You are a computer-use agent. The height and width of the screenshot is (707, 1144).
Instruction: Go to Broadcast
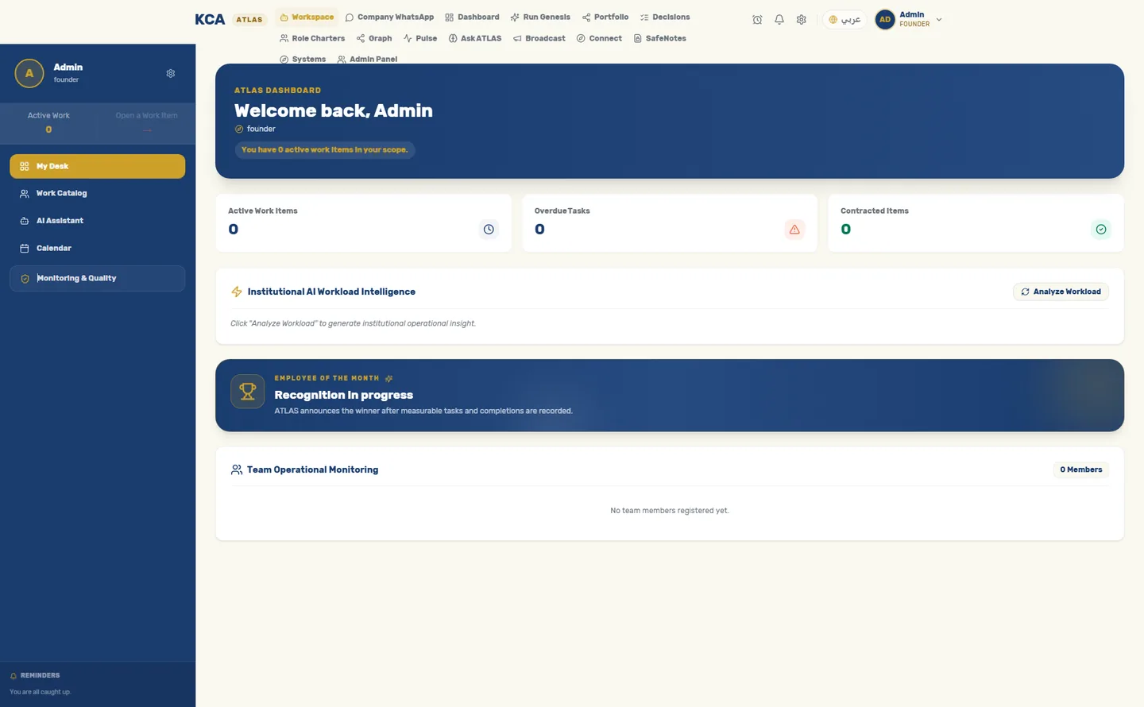[539, 38]
